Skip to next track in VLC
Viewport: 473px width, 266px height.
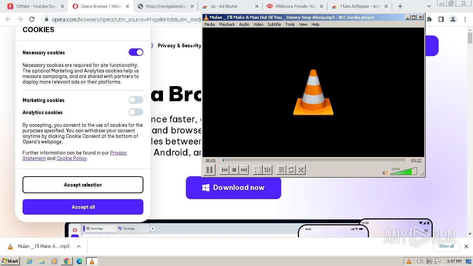244,170
